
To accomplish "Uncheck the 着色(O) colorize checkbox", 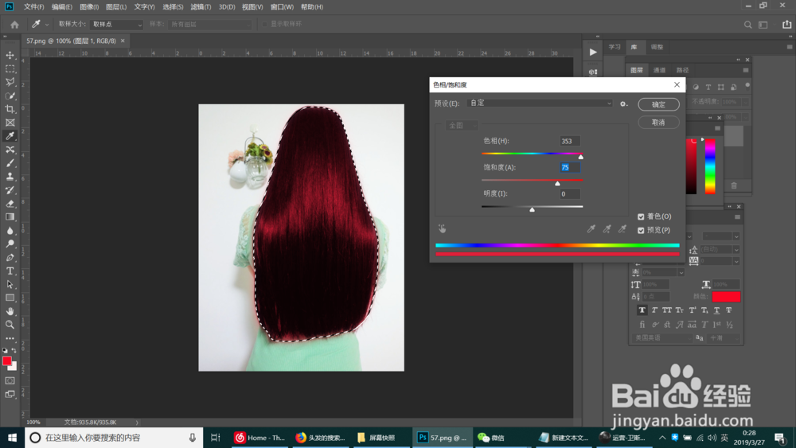I will click(x=641, y=216).
